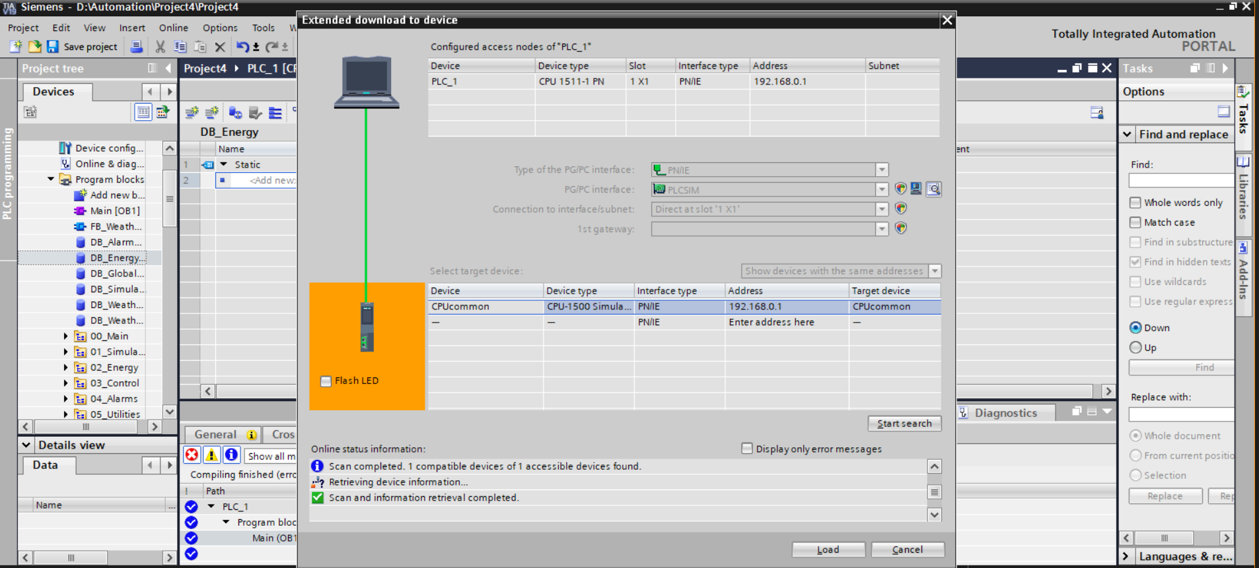Open the Online menu

point(174,28)
